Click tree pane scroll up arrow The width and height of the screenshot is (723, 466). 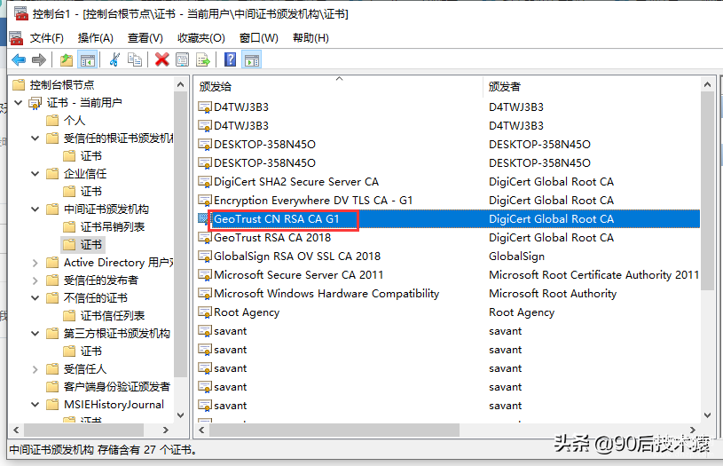(x=180, y=85)
